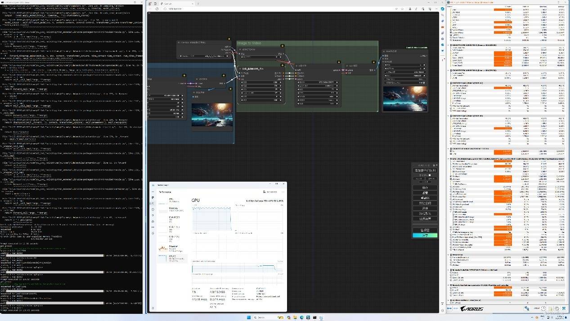
Task: Click yellow badge above Image to Video group
Action: coord(282,45)
